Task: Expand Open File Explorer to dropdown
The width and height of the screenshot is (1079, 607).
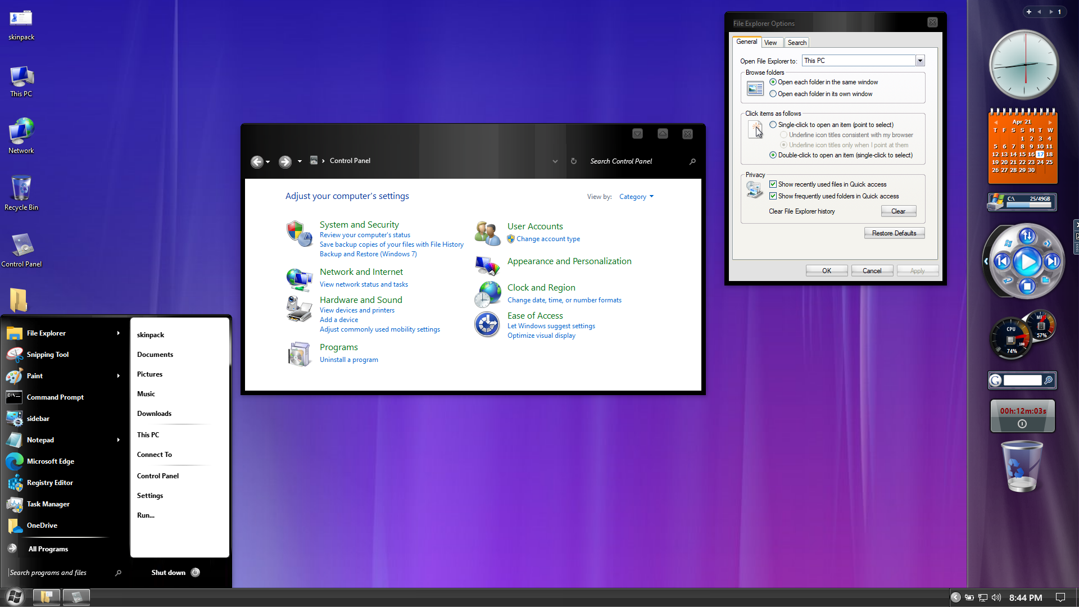Action: coord(920,61)
